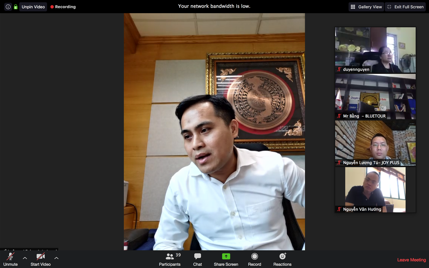Expand audio options arrow beside Unmute
This screenshot has height=268, width=429.
pos(25,258)
